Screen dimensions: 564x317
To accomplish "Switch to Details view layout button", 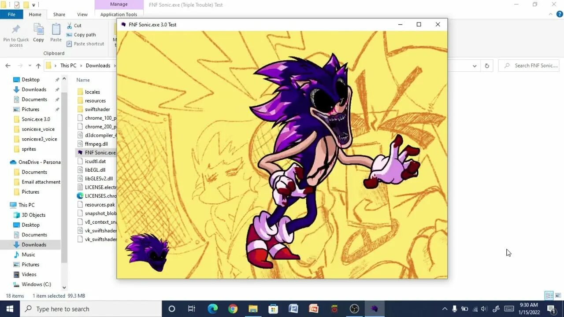I will point(549,295).
